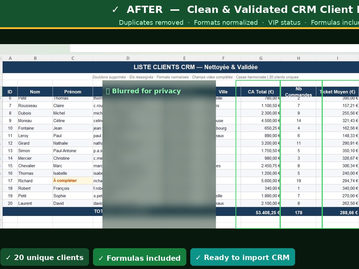Click the Ticket Moyen value '350,10 €'

[x=337, y=151]
